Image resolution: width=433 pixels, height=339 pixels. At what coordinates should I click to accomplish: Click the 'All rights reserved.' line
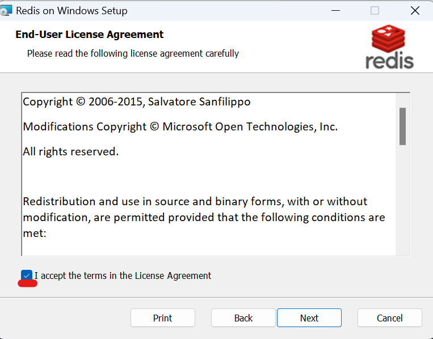click(71, 151)
